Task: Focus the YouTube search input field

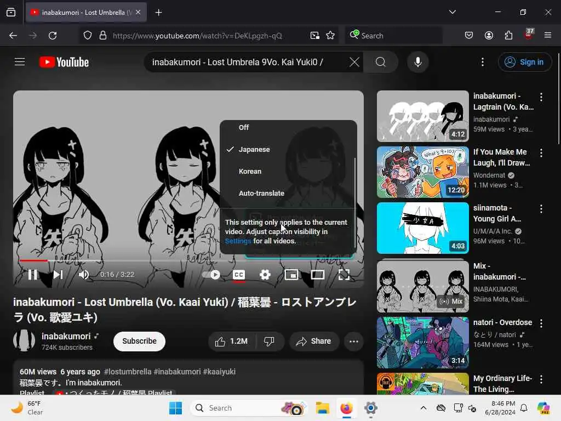Action: (247, 62)
